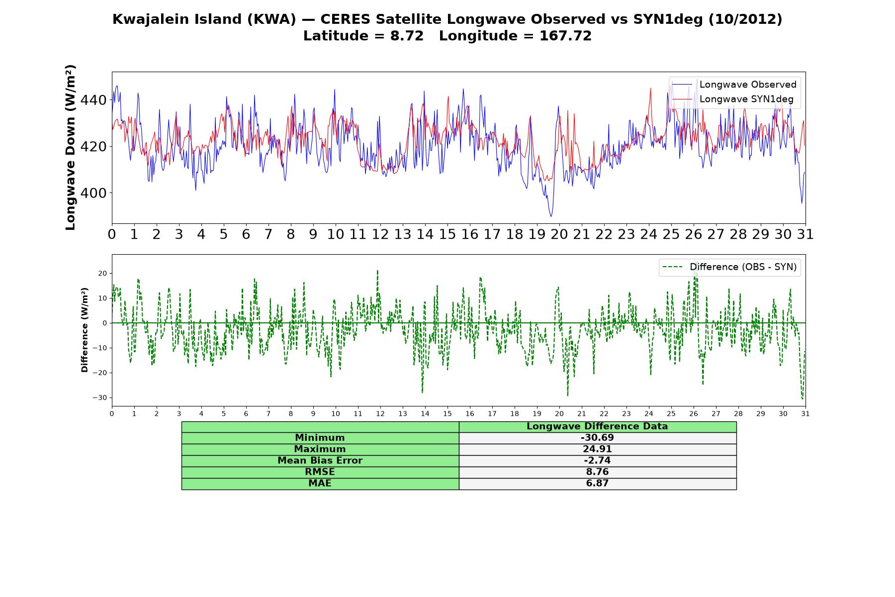Click the Longwave Down (W/m²) axis label
The image size is (895, 597).
coord(71,147)
